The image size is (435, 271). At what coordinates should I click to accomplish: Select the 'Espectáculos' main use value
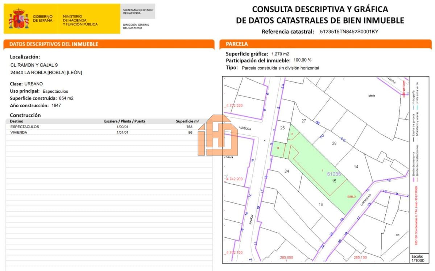coord(55,91)
